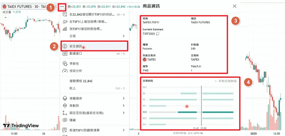Screen dimensions: 285x136
Task: Click the move-to icon beside 移動到
Action: point(65,106)
